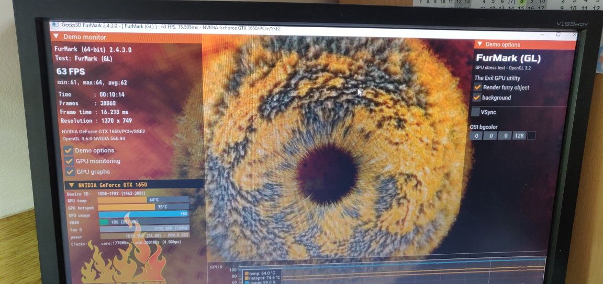The image size is (603, 284).
Task: Click the OpenGL 4.6.0 NVIDIA 560.94 line
Action: point(95,138)
